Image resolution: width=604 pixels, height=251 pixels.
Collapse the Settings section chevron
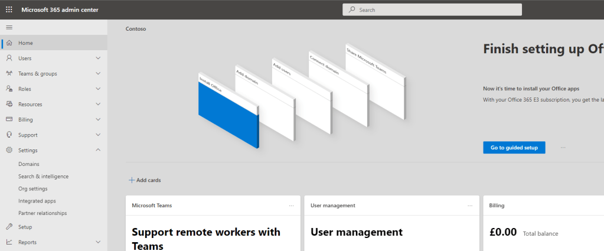click(x=98, y=151)
